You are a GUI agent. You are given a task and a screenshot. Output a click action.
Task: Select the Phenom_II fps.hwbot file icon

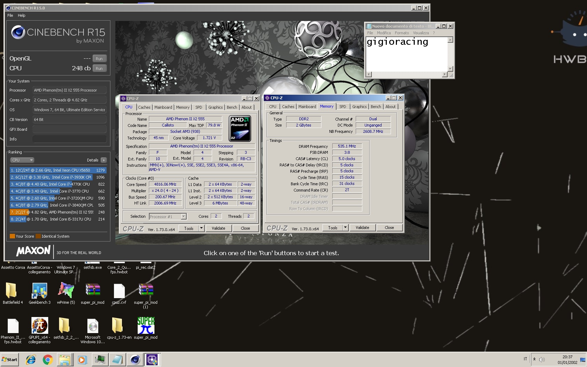[x=13, y=330]
